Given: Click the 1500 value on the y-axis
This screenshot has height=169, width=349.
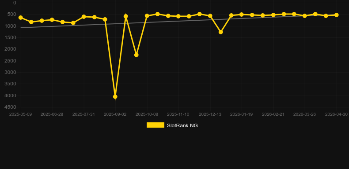Looking at the screenshot, I should (x=11, y=37).
